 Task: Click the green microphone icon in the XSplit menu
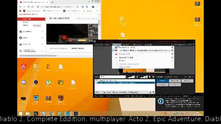116,58
